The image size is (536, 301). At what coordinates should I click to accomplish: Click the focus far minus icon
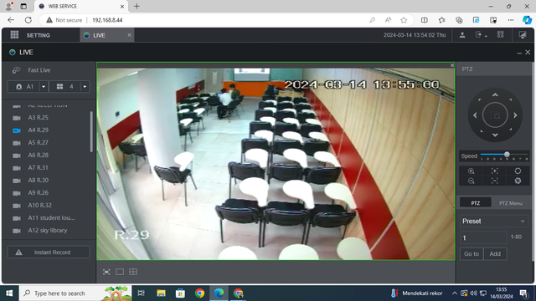(x=495, y=181)
